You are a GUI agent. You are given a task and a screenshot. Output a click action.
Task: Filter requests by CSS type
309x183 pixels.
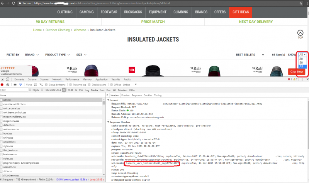pos(81,90)
